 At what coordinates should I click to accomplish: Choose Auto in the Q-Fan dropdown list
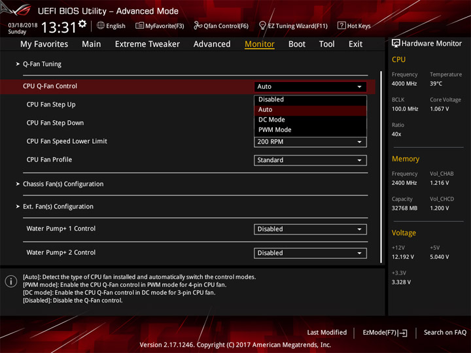pos(310,110)
